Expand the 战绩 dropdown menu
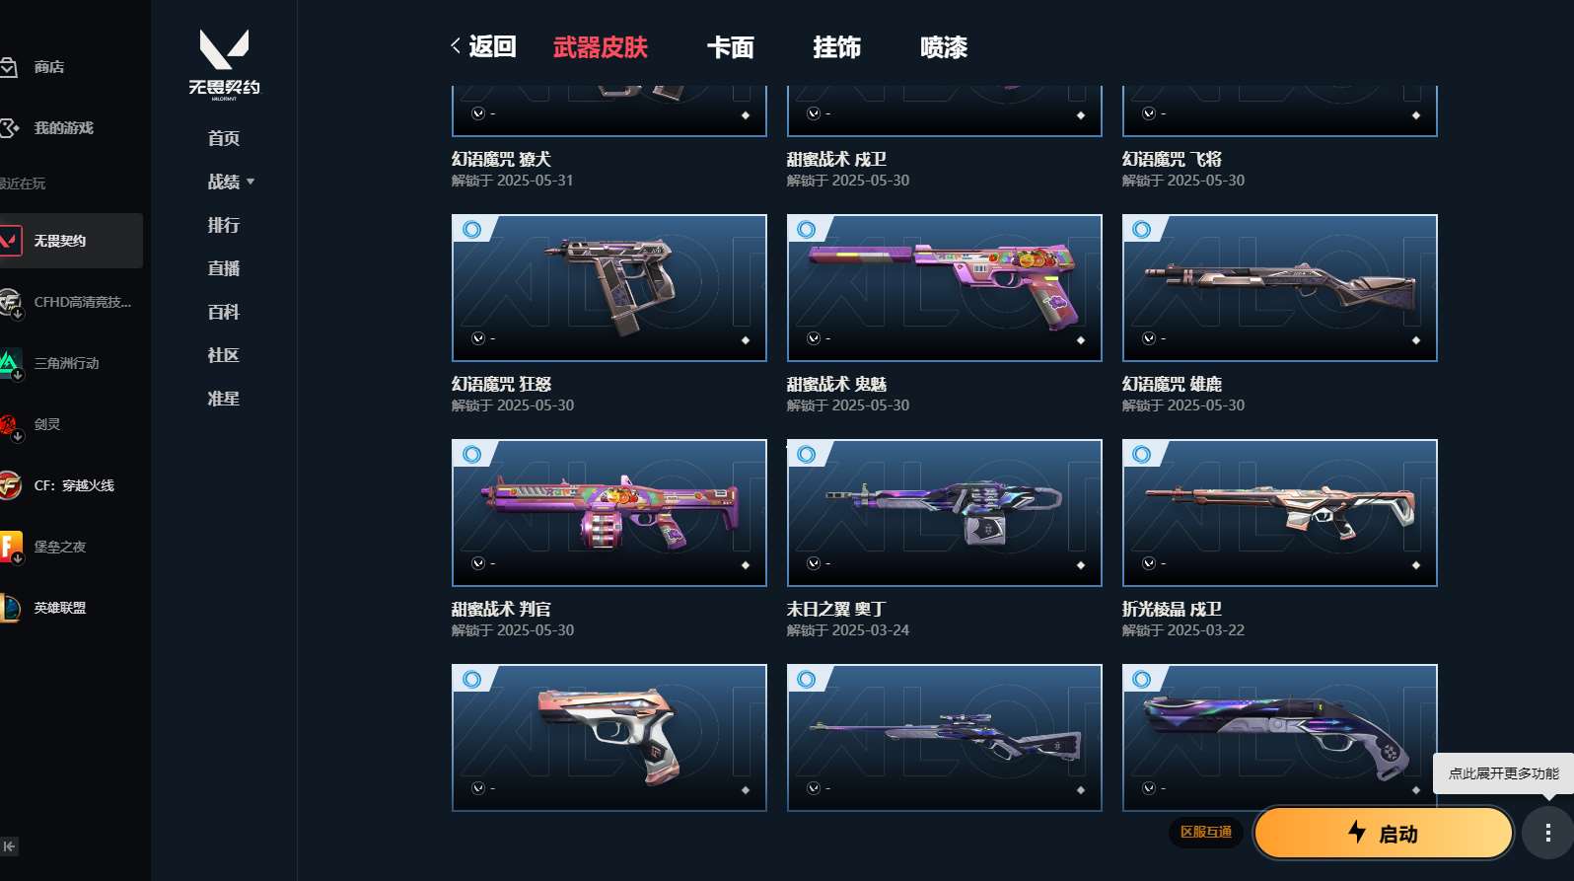1574x881 pixels. 231,182
